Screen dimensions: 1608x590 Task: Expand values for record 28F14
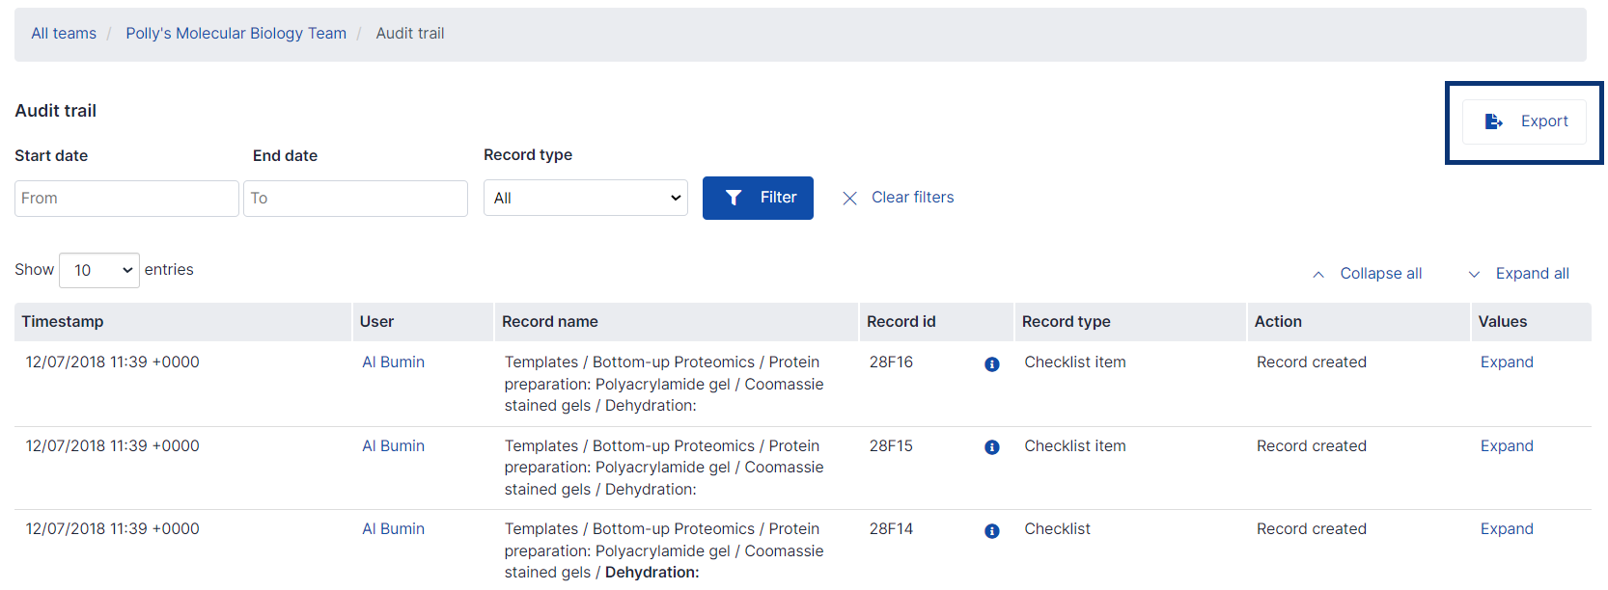(1506, 529)
